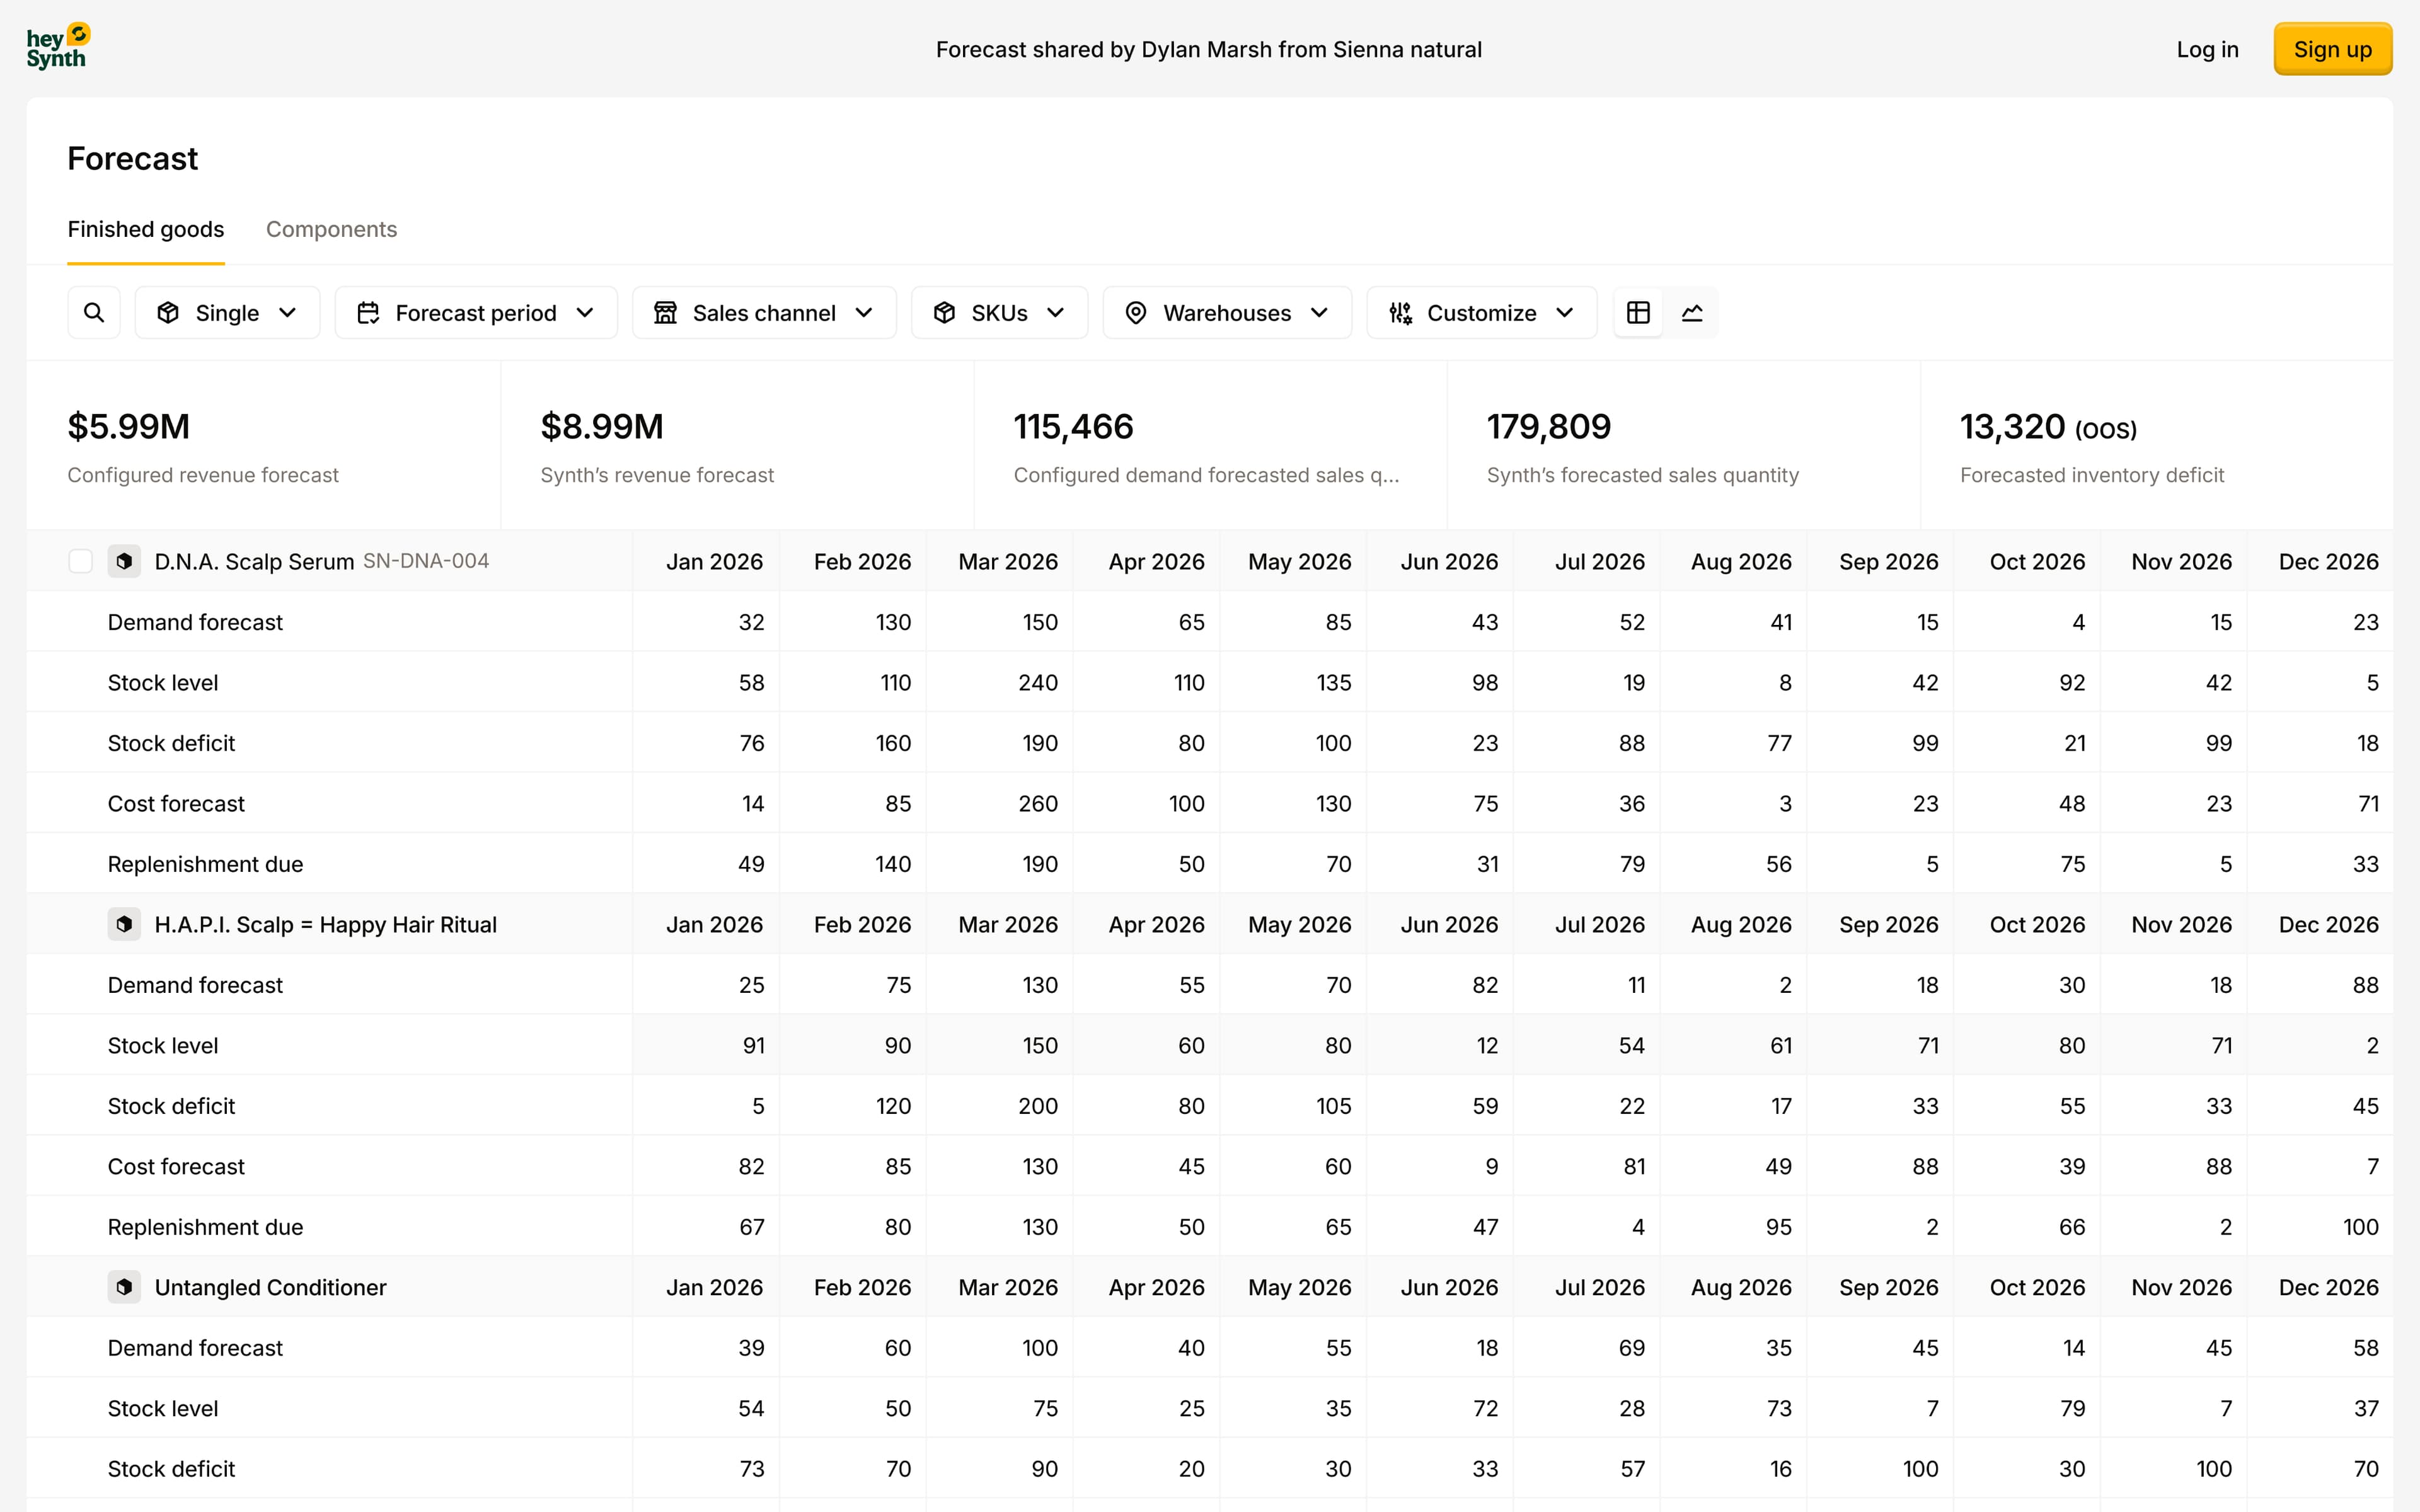2420x1512 pixels.
Task: Expand the SKUs filter dropdown
Action: coord(999,313)
